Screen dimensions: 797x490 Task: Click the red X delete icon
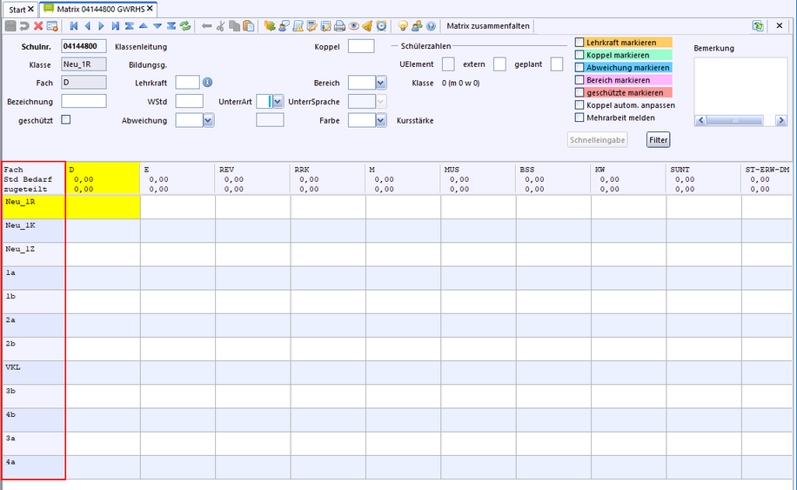[38, 26]
